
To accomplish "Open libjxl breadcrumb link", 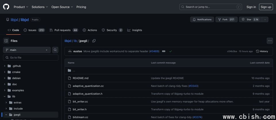I will coord(68,41).
